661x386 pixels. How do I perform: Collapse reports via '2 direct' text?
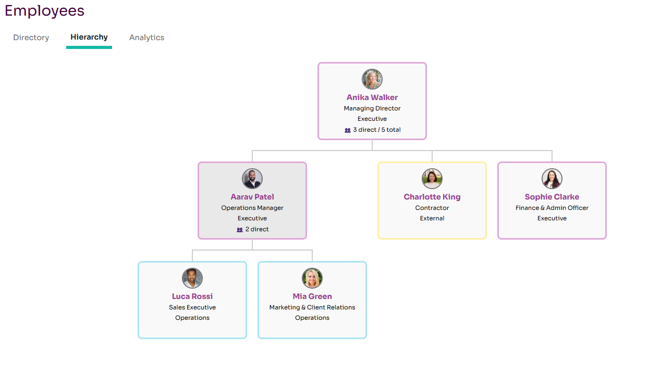257,229
